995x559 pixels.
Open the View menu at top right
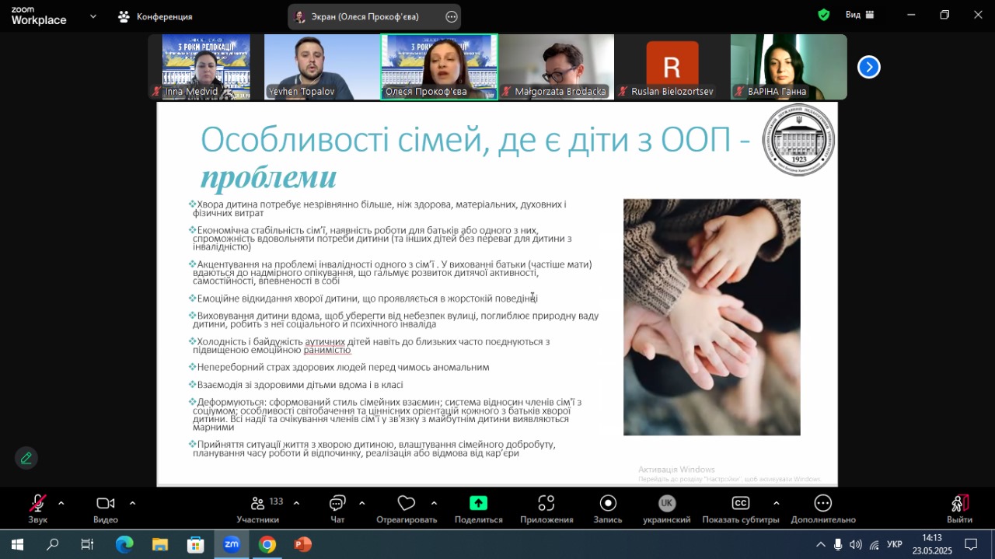coord(860,15)
